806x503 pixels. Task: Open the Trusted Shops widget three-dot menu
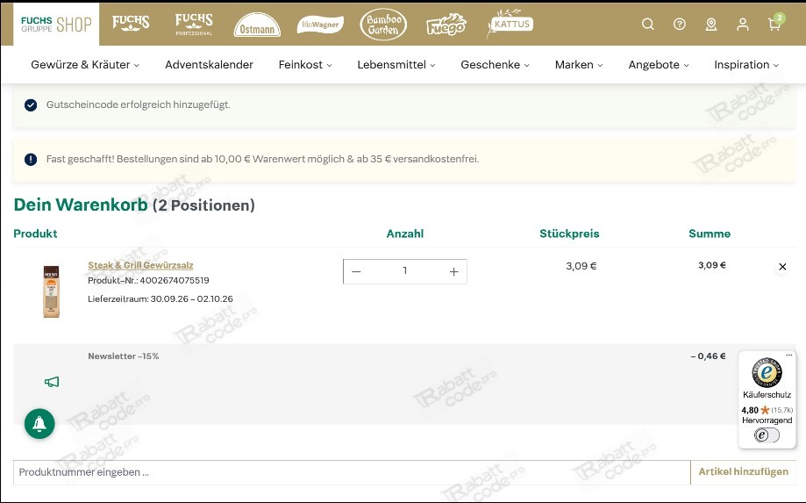coord(789,355)
